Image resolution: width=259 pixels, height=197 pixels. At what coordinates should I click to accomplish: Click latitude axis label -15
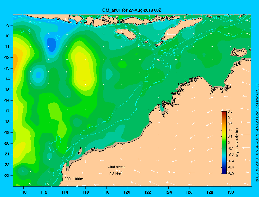tap(7, 90)
